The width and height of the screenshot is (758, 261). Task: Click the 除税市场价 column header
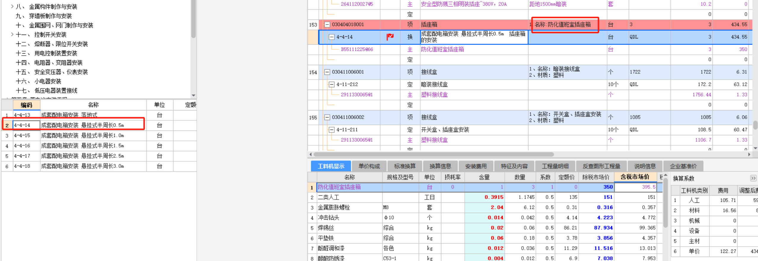point(596,177)
